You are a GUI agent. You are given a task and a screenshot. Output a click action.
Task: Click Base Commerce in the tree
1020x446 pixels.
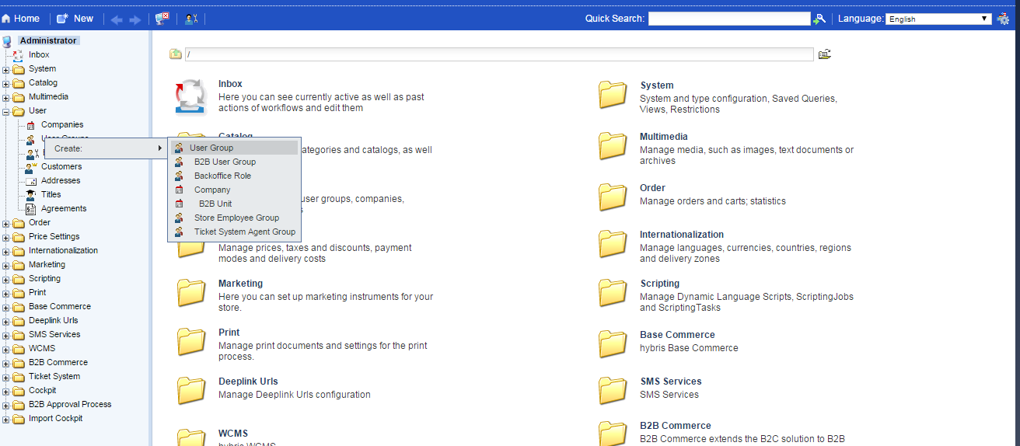click(x=60, y=306)
